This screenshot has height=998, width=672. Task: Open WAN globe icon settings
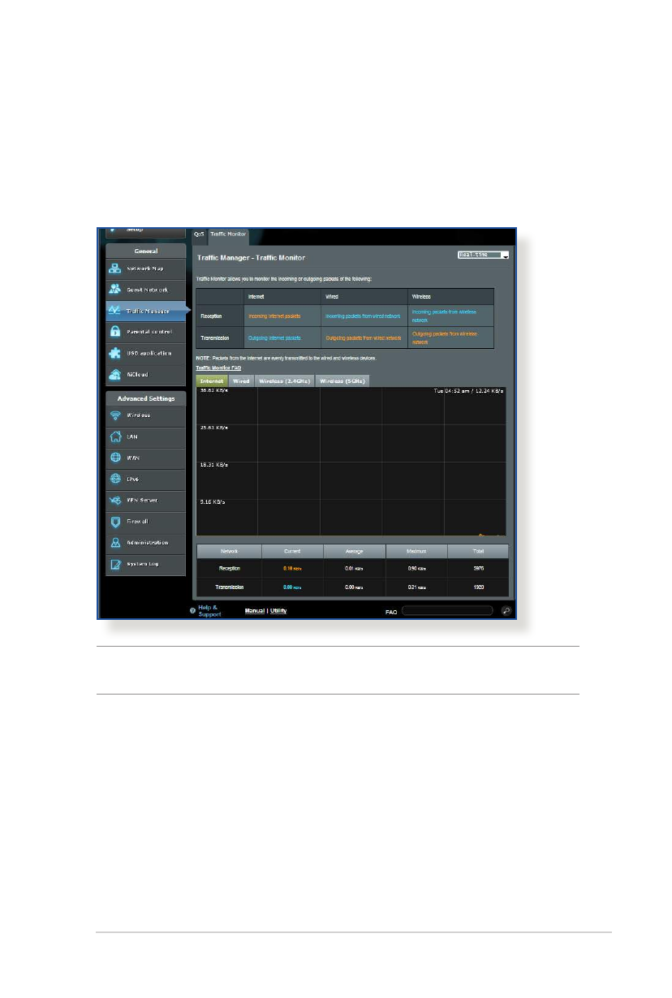(x=116, y=458)
